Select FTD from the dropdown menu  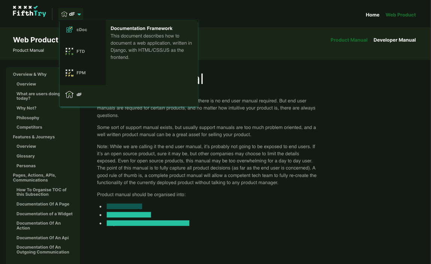[83, 51]
